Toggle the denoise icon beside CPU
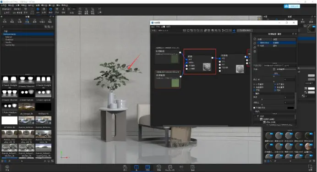This screenshot has height=172, width=317. coord(44,11)
